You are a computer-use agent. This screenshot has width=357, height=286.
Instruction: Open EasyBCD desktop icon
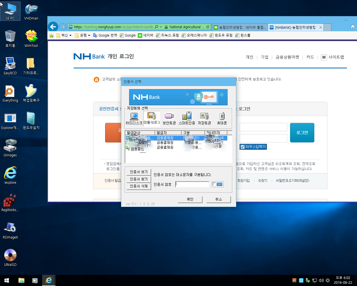(10, 66)
